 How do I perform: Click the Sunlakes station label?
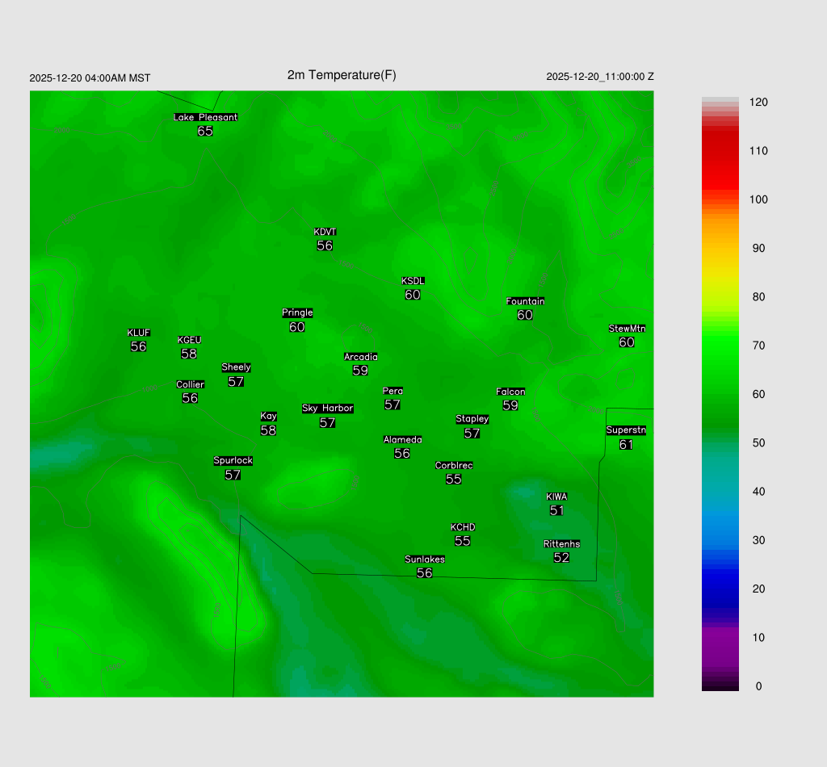click(425, 560)
